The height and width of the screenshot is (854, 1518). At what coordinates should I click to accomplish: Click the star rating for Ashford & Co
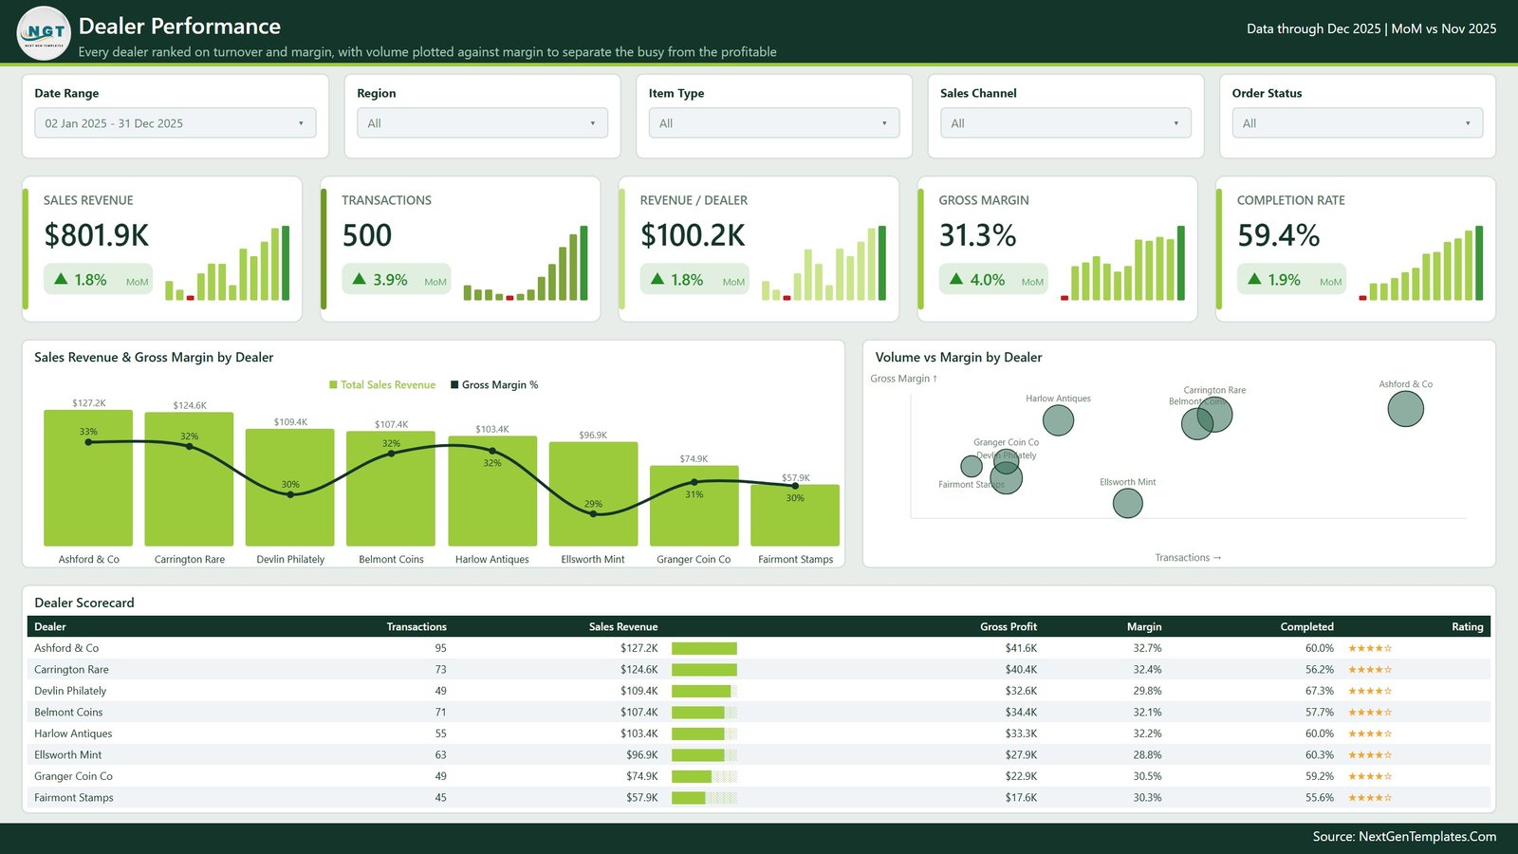[x=1370, y=648]
